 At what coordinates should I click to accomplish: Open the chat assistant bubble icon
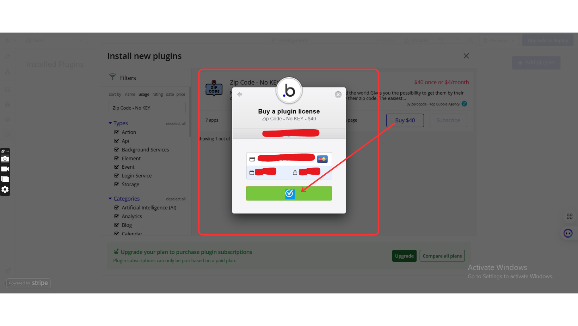point(568,233)
